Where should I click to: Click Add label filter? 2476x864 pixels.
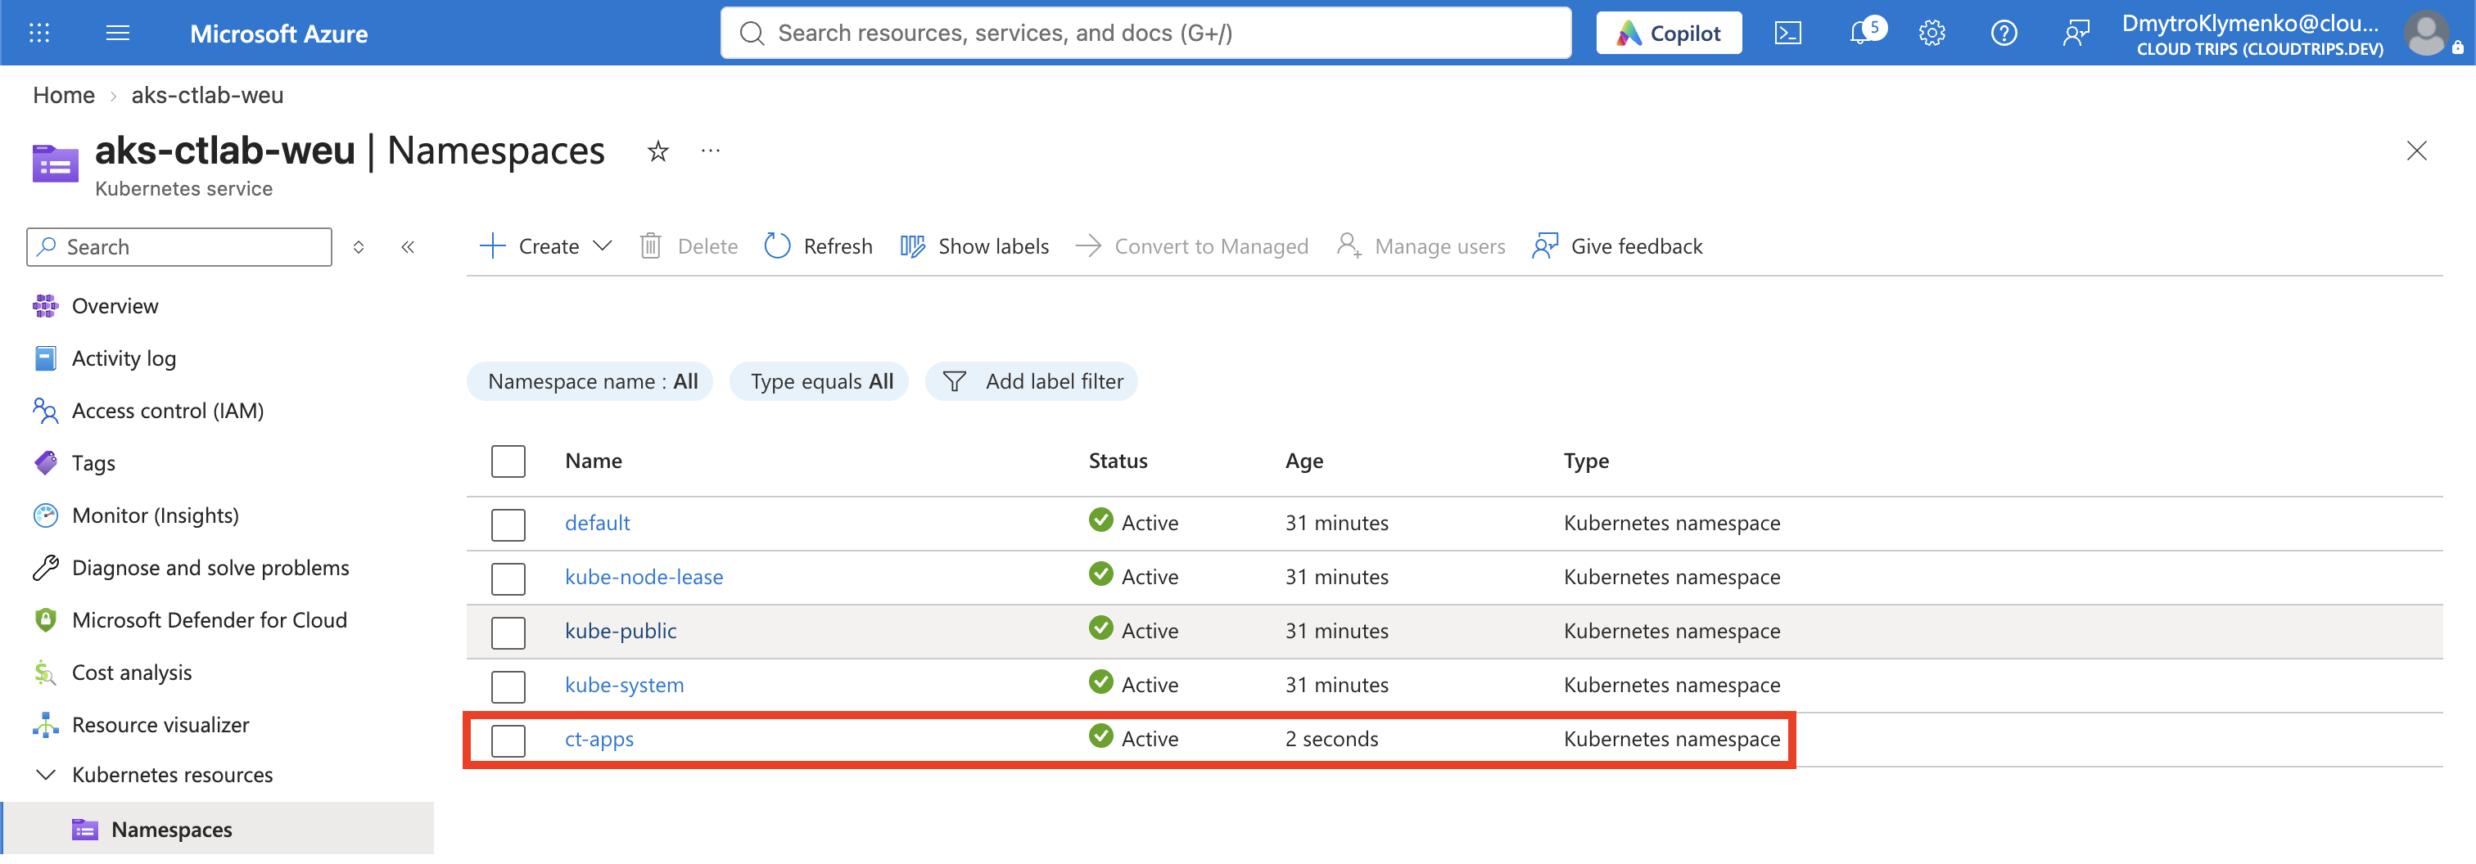point(1032,381)
